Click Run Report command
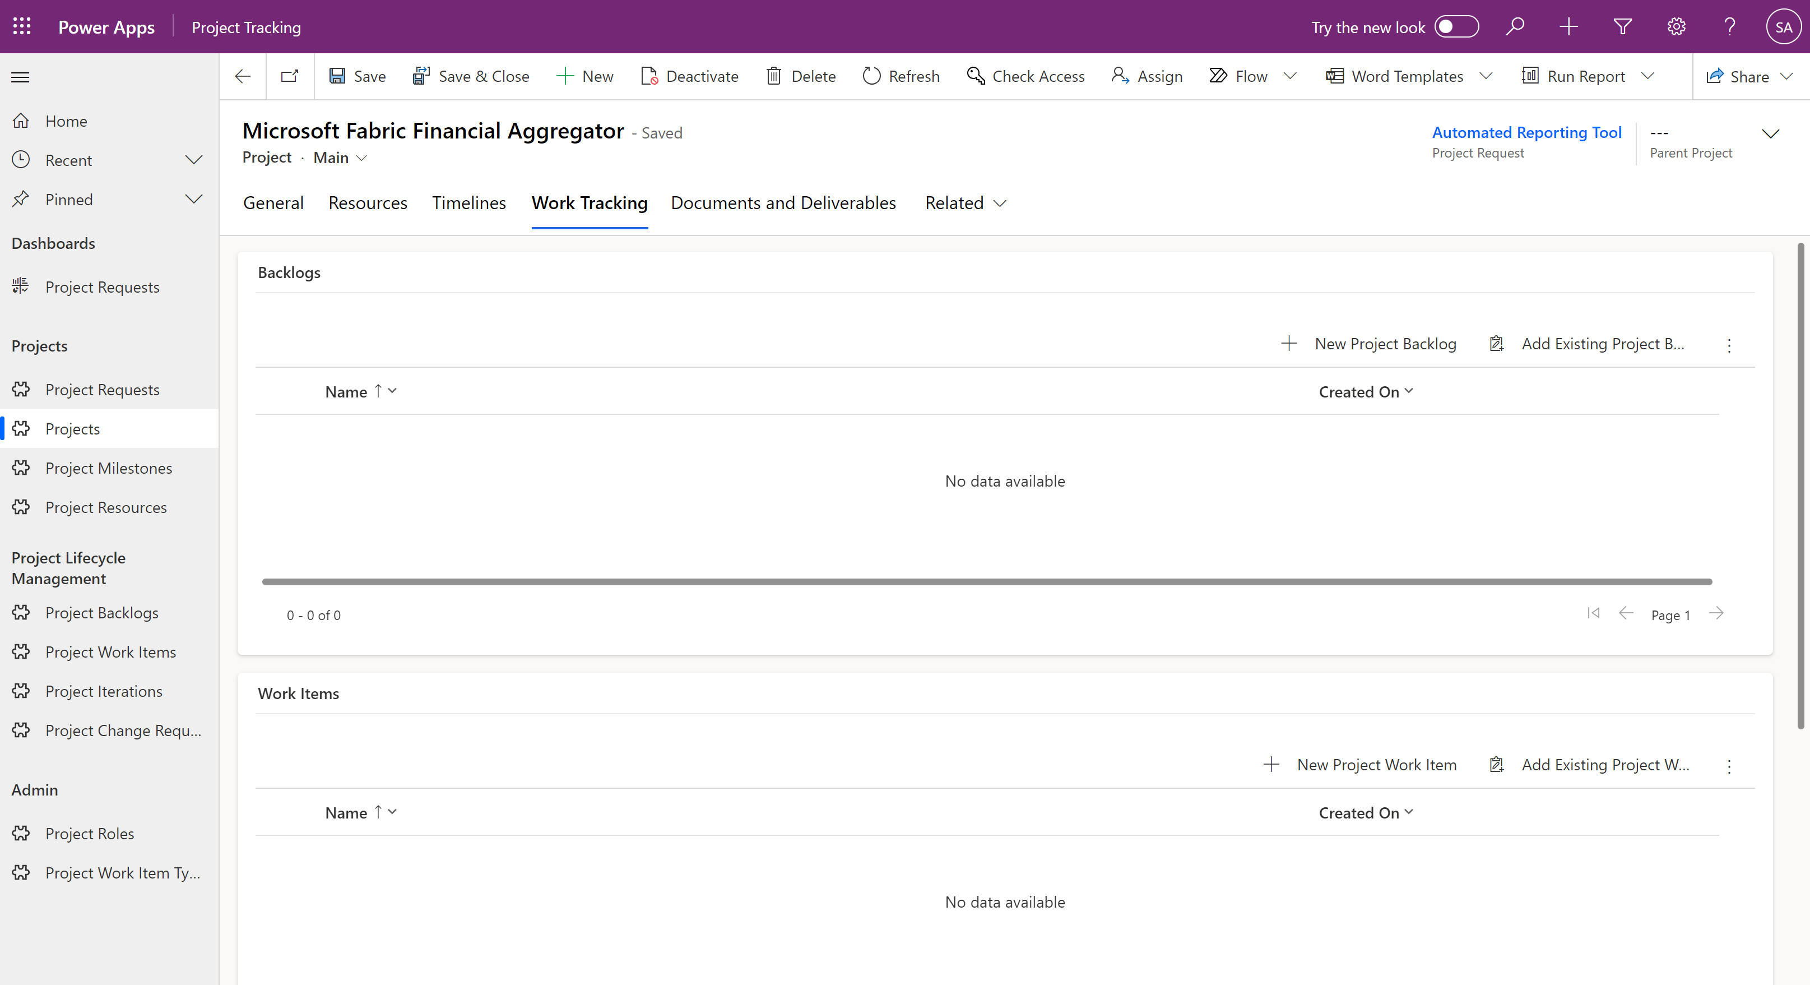Image resolution: width=1810 pixels, height=985 pixels. [1573, 76]
